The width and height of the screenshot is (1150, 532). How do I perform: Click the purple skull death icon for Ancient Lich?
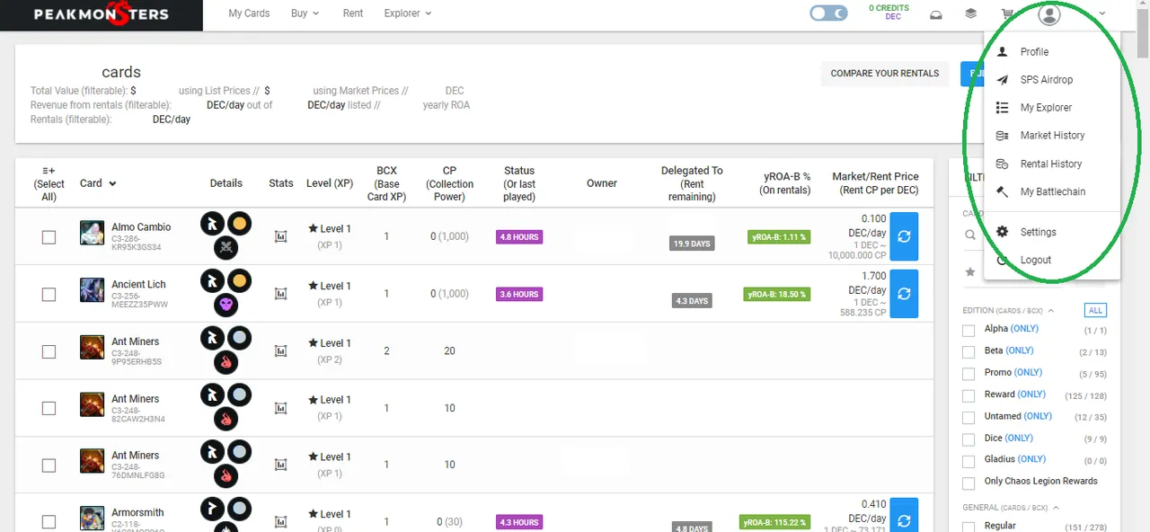[x=226, y=306]
